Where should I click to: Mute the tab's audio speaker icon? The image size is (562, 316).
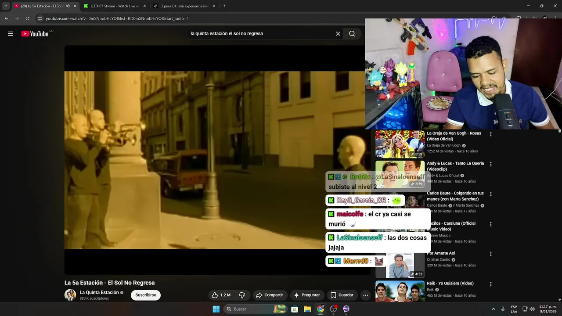68,6
